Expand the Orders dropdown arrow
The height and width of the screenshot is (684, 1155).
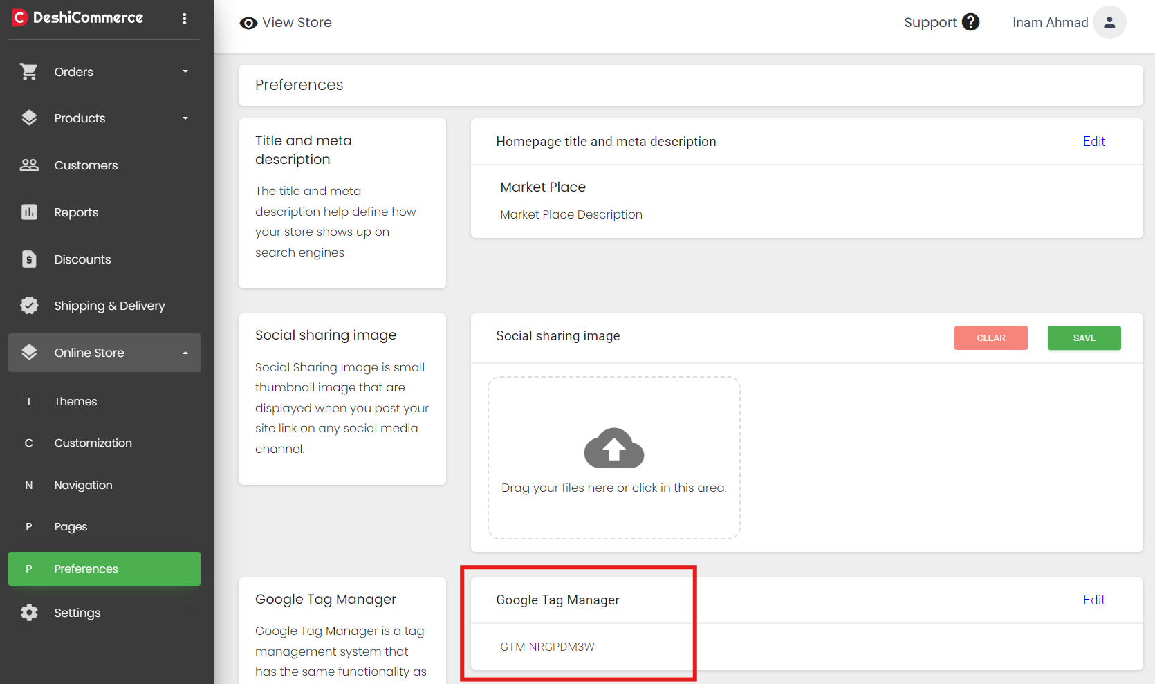click(x=185, y=71)
